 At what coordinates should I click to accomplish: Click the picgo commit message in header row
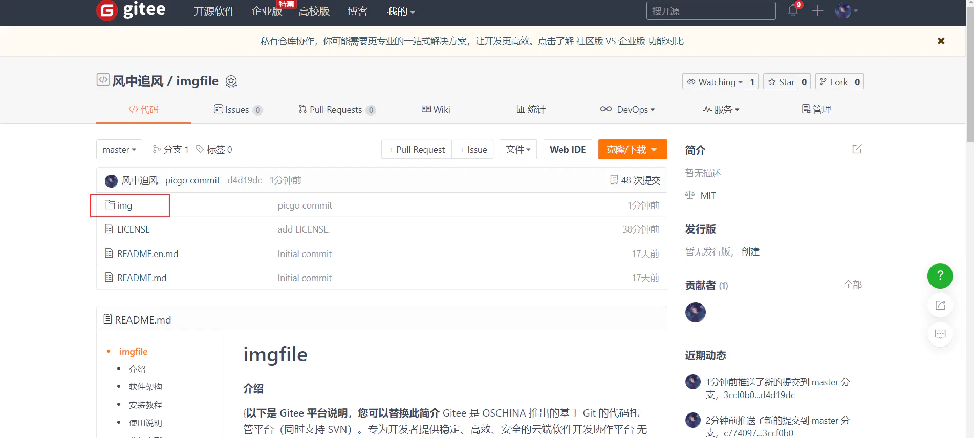click(x=192, y=180)
